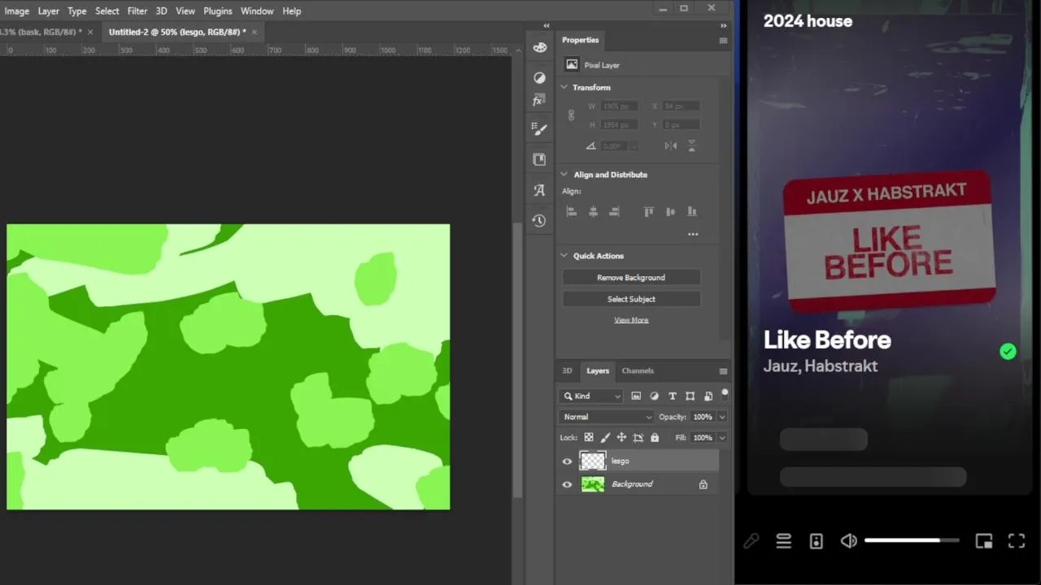The width and height of the screenshot is (1041, 585).
Task: Toggle filter for adjustment layers
Action: [x=655, y=396]
